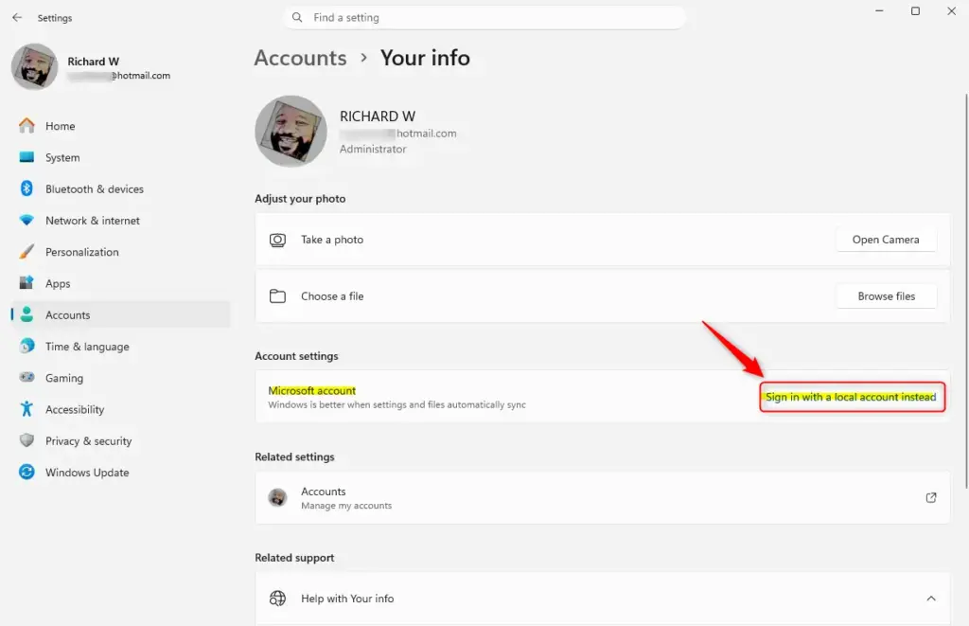The width and height of the screenshot is (969, 626).
Task: Click the back arrow in Settings
Action: (x=17, y=18)
